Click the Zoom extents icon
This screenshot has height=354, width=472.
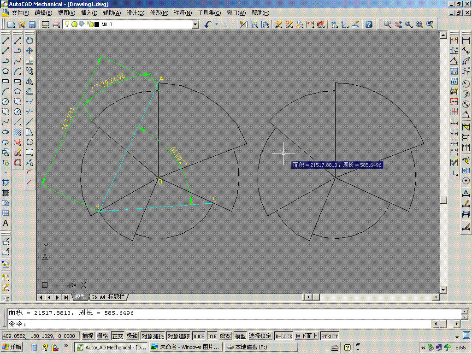point(419,24)
